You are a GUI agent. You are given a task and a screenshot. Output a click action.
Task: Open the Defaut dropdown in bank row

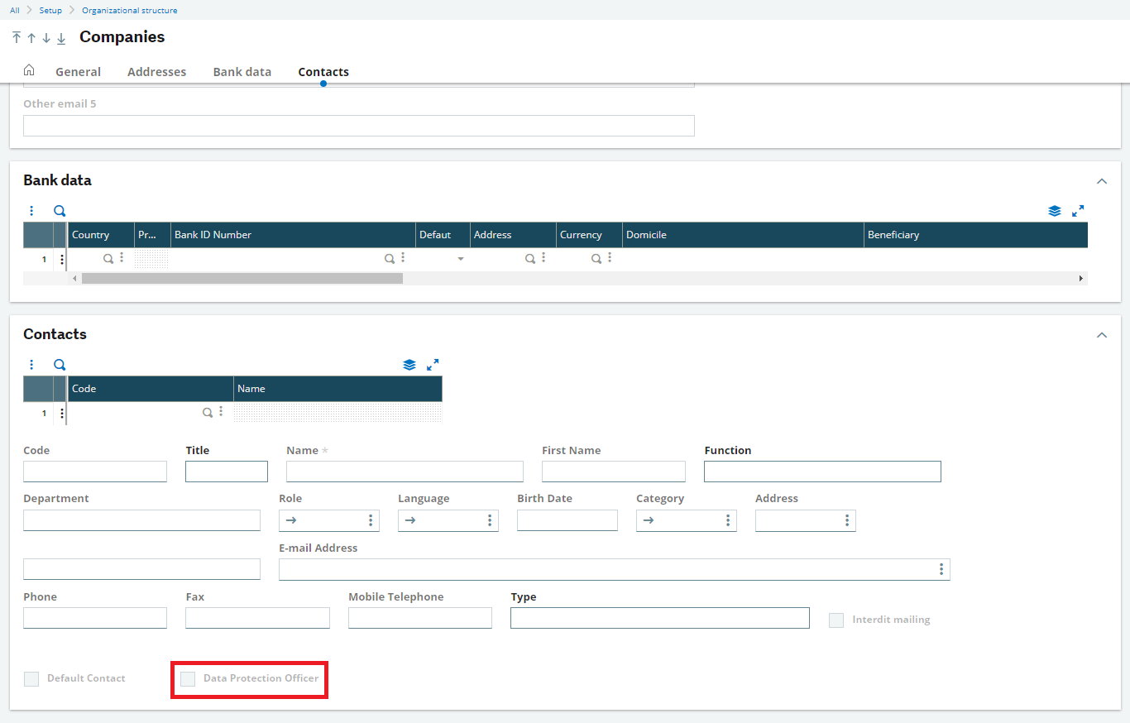(461, 259)
